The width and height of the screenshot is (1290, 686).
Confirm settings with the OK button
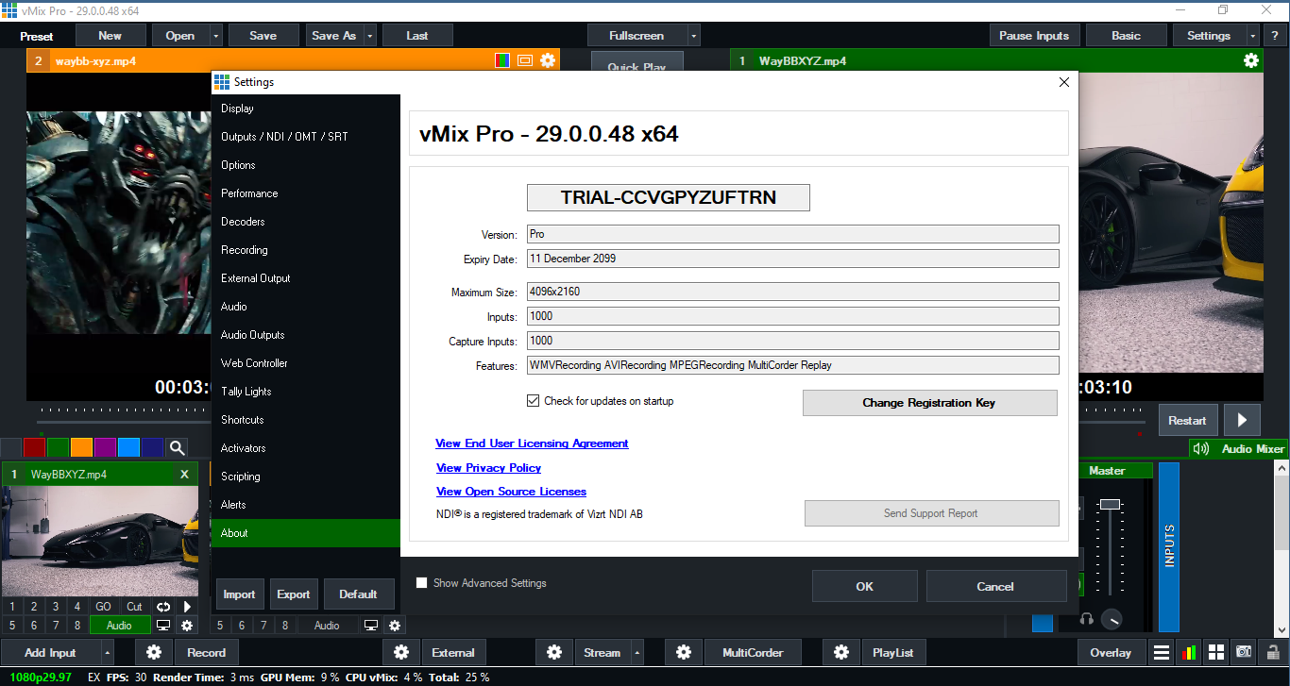864,586
